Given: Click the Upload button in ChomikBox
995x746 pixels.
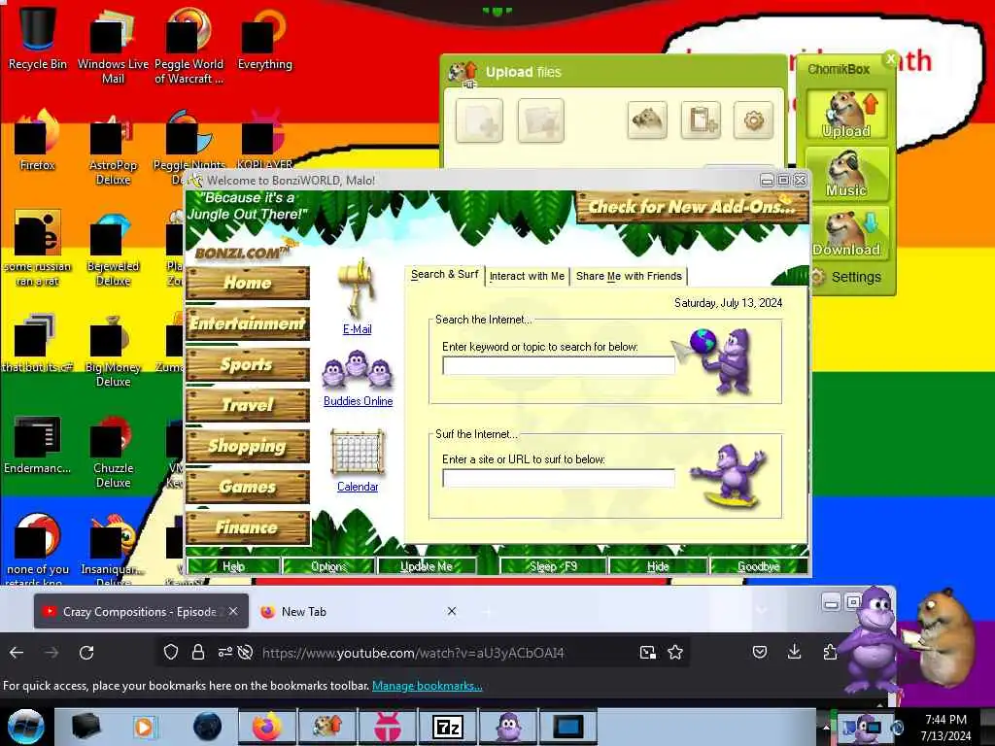Looking at the screenshot, I should pos(846,115).
